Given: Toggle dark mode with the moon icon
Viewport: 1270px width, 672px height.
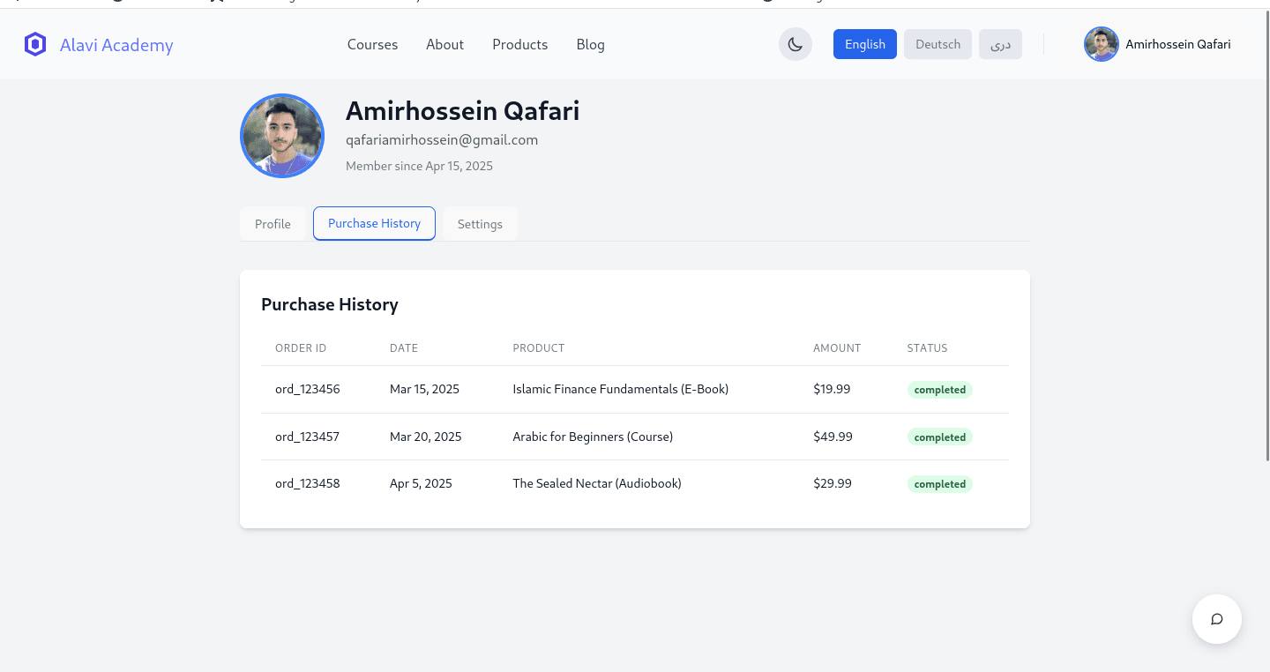Looking at the screenshot, I should pyautogui.click(x=796, y=44).
